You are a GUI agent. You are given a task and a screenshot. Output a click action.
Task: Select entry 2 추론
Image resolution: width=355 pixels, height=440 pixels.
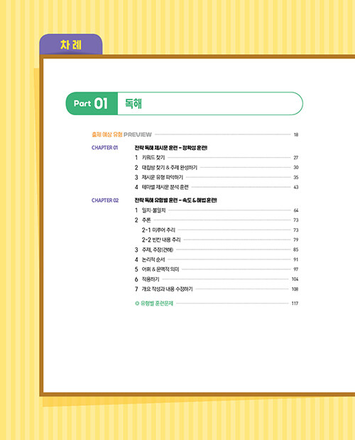click(x=217, y=220)
